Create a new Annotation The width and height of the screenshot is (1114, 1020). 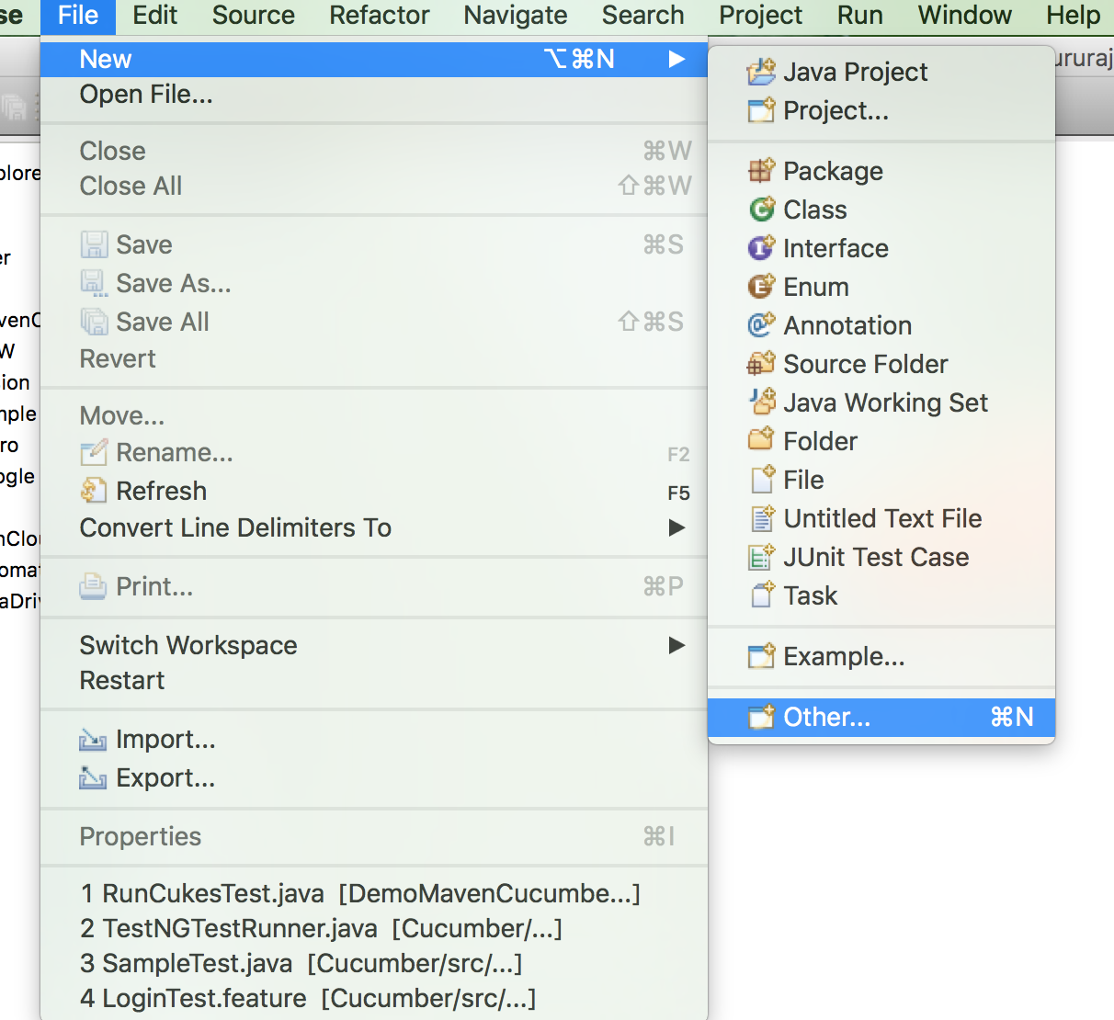[x=847, y=325]
